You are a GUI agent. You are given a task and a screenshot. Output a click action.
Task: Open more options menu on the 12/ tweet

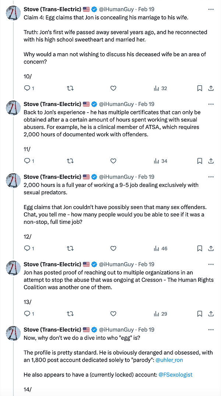(x=211, y=177)
